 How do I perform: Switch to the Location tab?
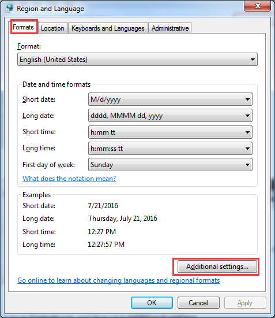click(52, 28)
